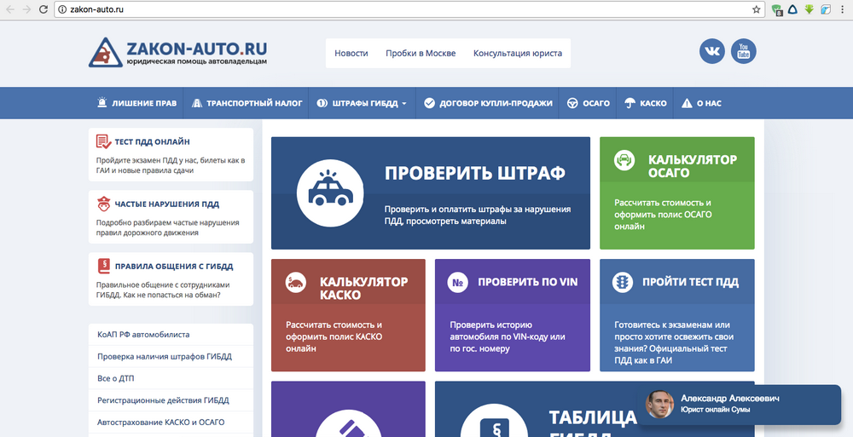Open Пробки в Москве menu item
The image size is (853, 437).
[421, 54]
